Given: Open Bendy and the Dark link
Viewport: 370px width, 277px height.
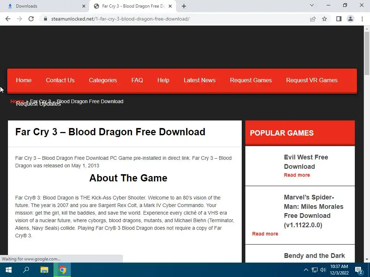Looking at the screenshot, I should coord(314,256).
